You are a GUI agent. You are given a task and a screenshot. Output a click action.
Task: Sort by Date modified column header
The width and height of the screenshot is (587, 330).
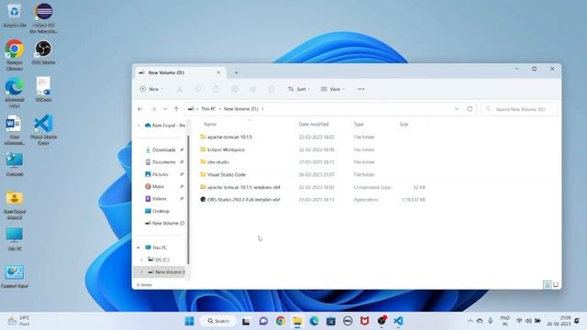tap(314, 125)
